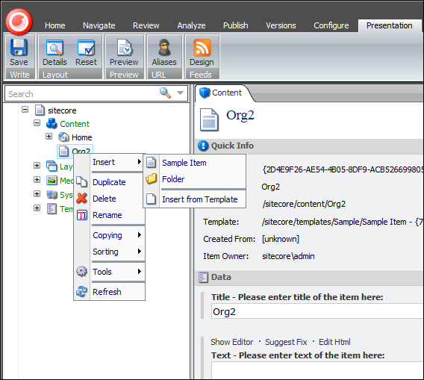This screenshot has height=380, width=424.
Task: Expand the Layout tree node
Action: [37, 165]
